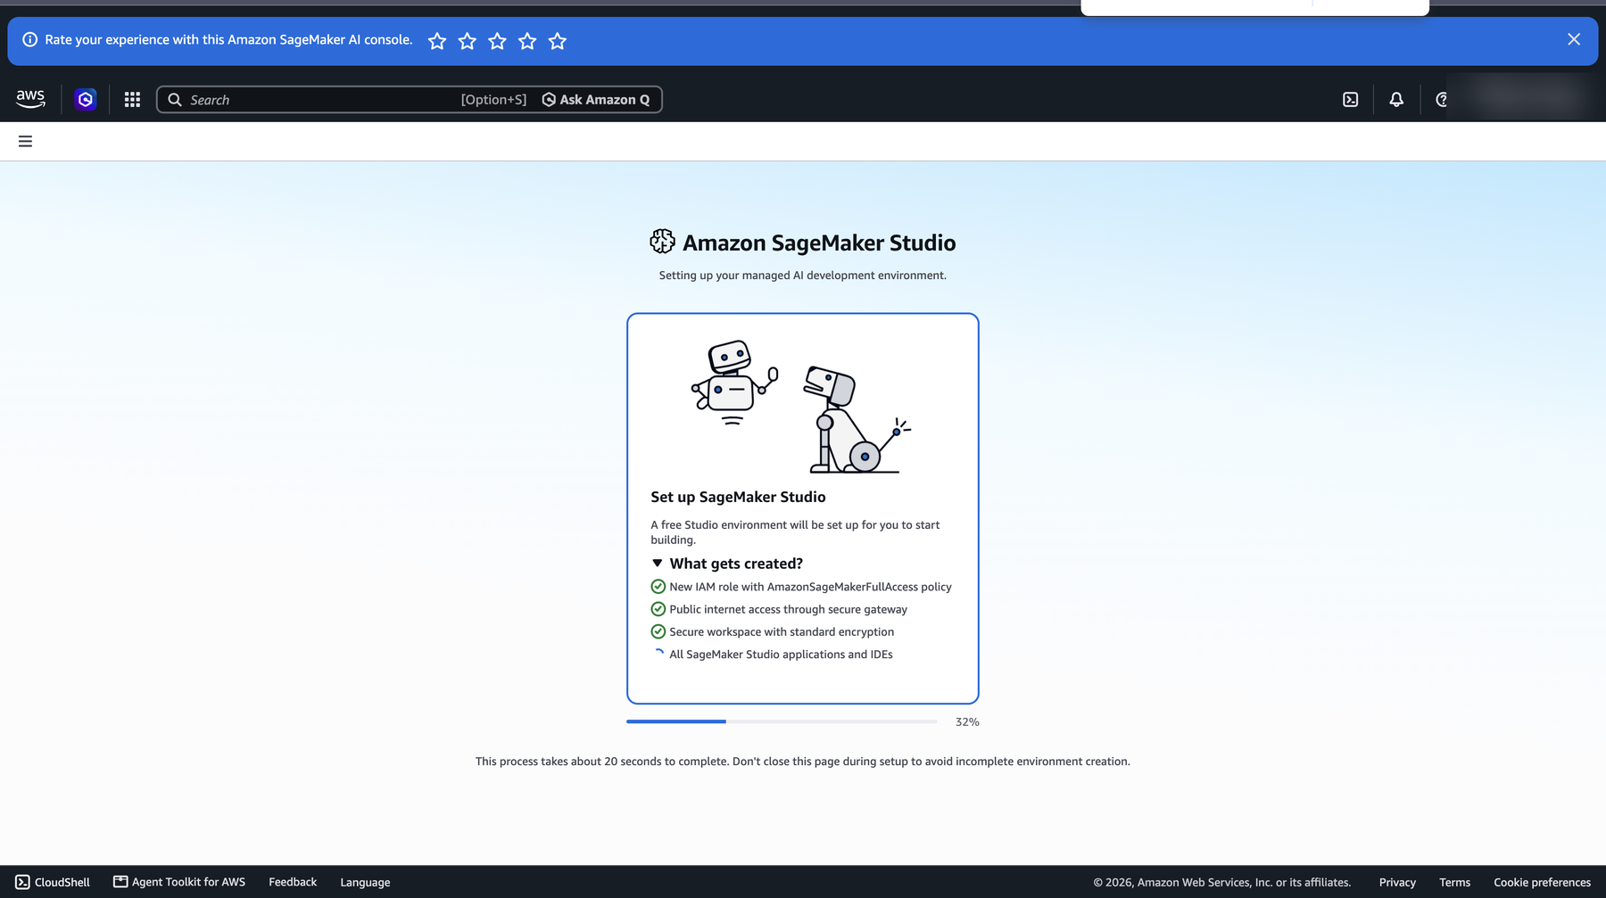Open CloudShell from the footer
This screenshot has height=898, width=1606.
click(53, 882)
